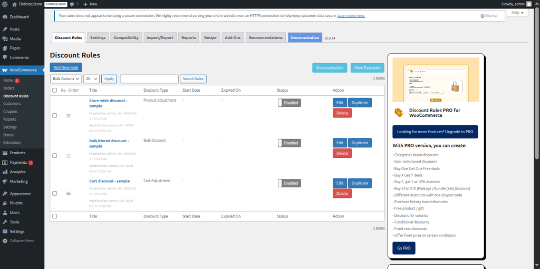The width and height of the screenshot is (540, 269).
Task: Focus the search rules text field
Action: 149,79
